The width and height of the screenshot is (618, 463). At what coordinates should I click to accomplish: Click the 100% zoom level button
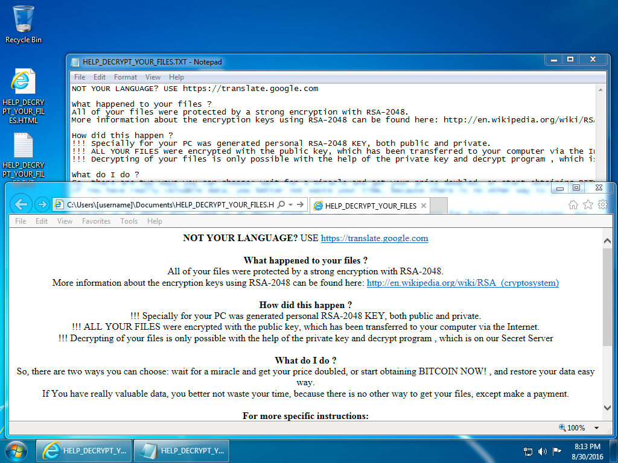coord(572,428)
